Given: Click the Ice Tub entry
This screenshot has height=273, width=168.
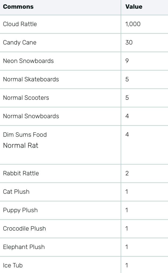Looking at the screenshot, I should coord(13,265).
